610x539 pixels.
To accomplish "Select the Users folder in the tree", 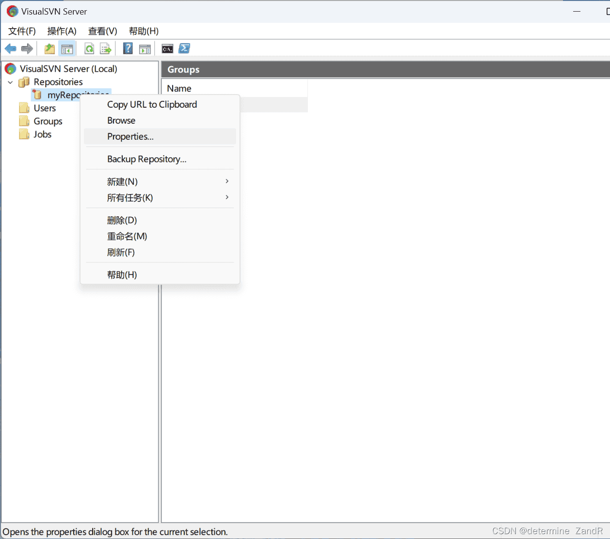I will coord(44,108).
